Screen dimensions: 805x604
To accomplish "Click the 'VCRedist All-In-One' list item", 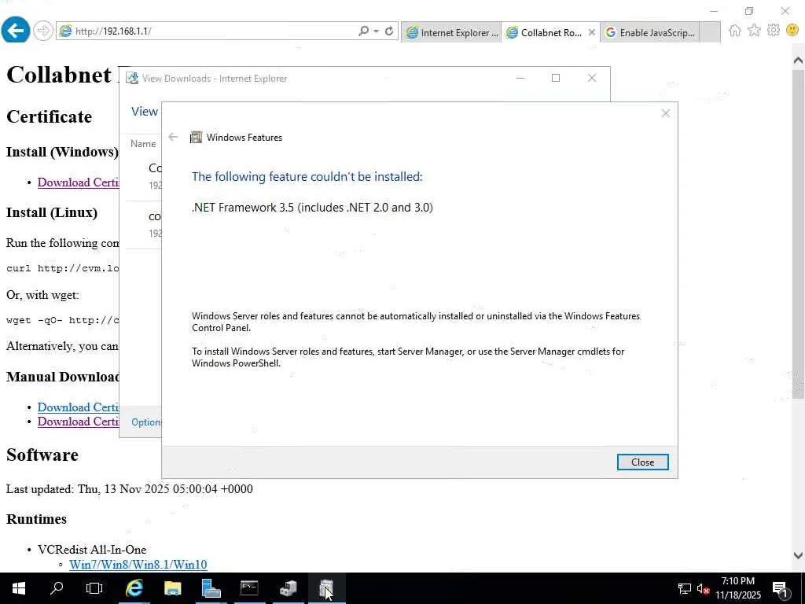I will pyautogui.click(x=92, y=550).
